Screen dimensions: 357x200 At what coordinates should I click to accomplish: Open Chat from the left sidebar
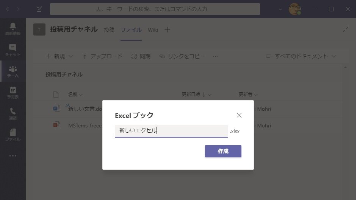(13, 50)
